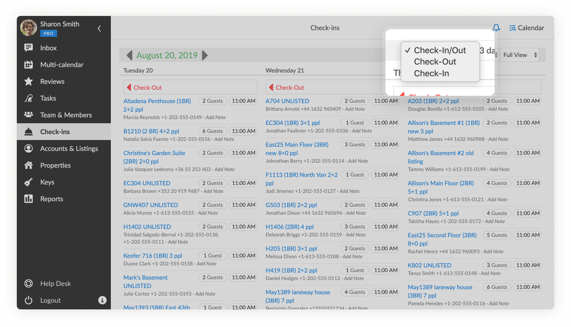
Task: Click the Help Desk lifebuoy icon
Action: (29, 283)
